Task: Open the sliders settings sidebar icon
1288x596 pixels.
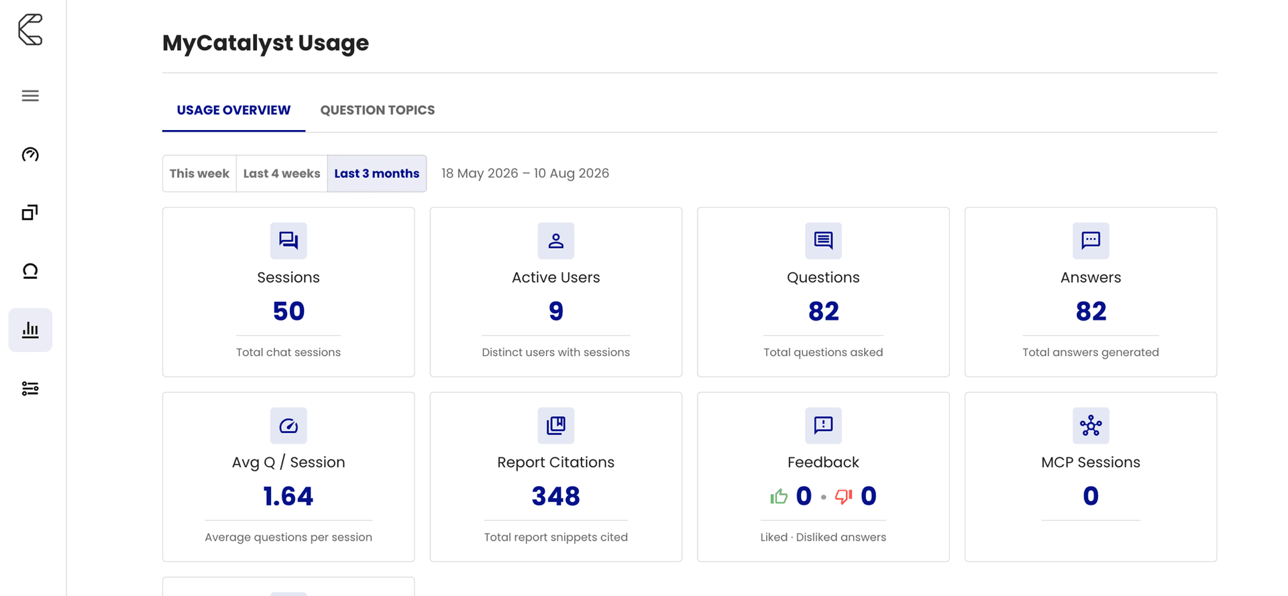Action: coord(30,388)
